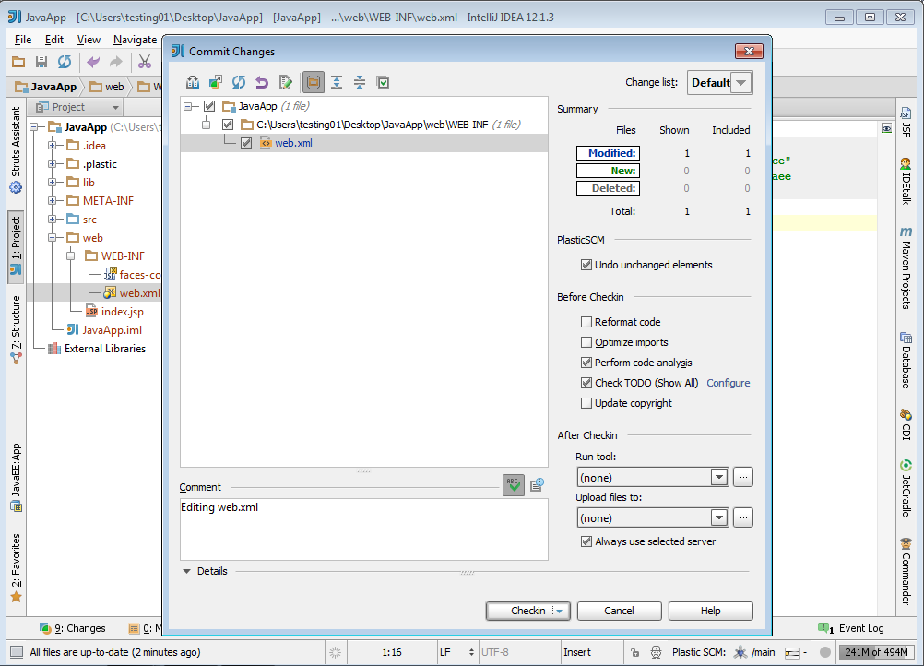This screenshot has width=924, height=666.
Task: Click in the Comment text area
Action: 364,529
